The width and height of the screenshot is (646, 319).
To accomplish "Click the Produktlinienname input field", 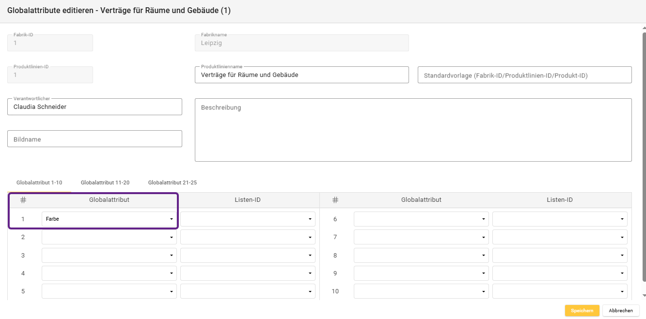I will [301, 75].
